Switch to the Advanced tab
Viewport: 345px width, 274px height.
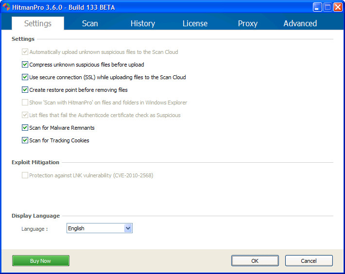[x=300, y=23]
